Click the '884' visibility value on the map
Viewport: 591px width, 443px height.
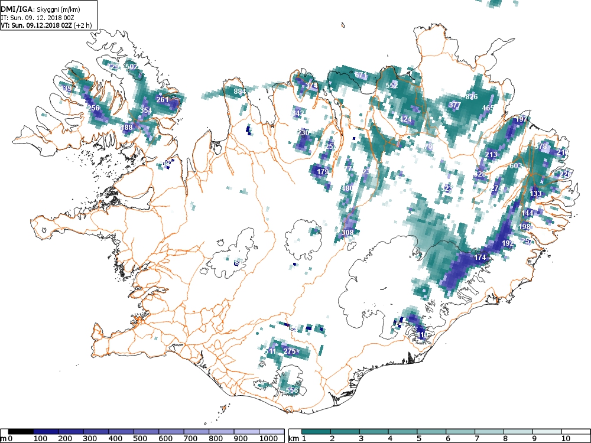[x=240, y=92]
